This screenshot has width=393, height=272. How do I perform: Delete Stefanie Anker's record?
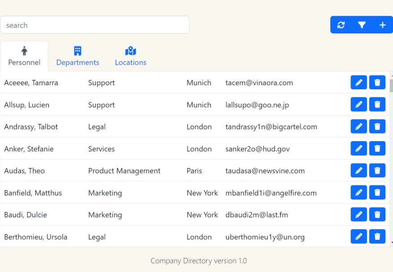(377, 149)
